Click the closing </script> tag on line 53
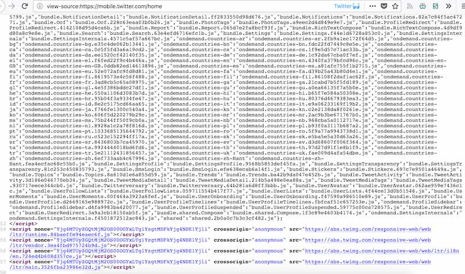This screenshot has height=274, width=465. [23, 223]
